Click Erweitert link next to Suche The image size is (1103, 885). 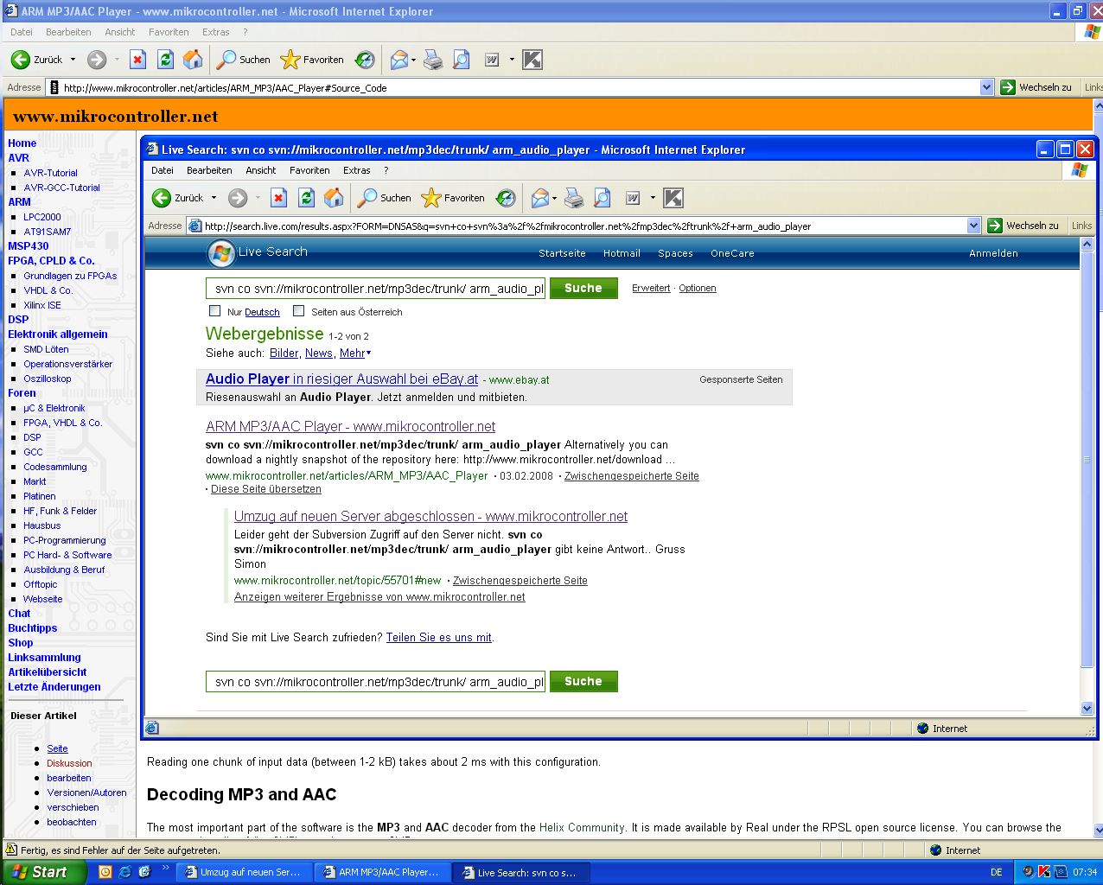[x=651, y=288]
